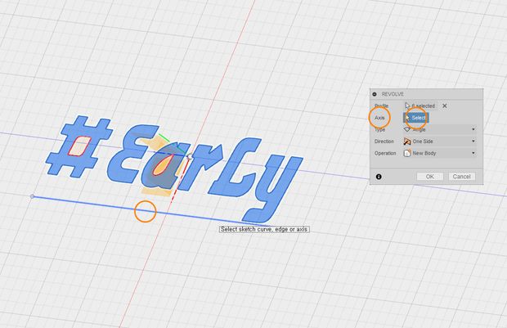507x328 pixels.
Task: Click the Axis Select button
Action: (415, 118)
